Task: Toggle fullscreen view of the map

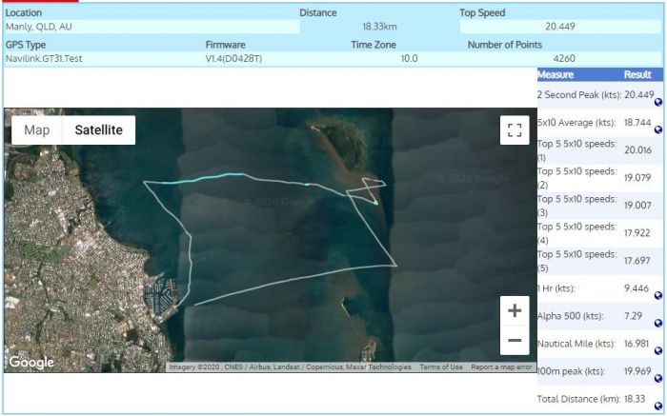Action: [x=515, y=130]
